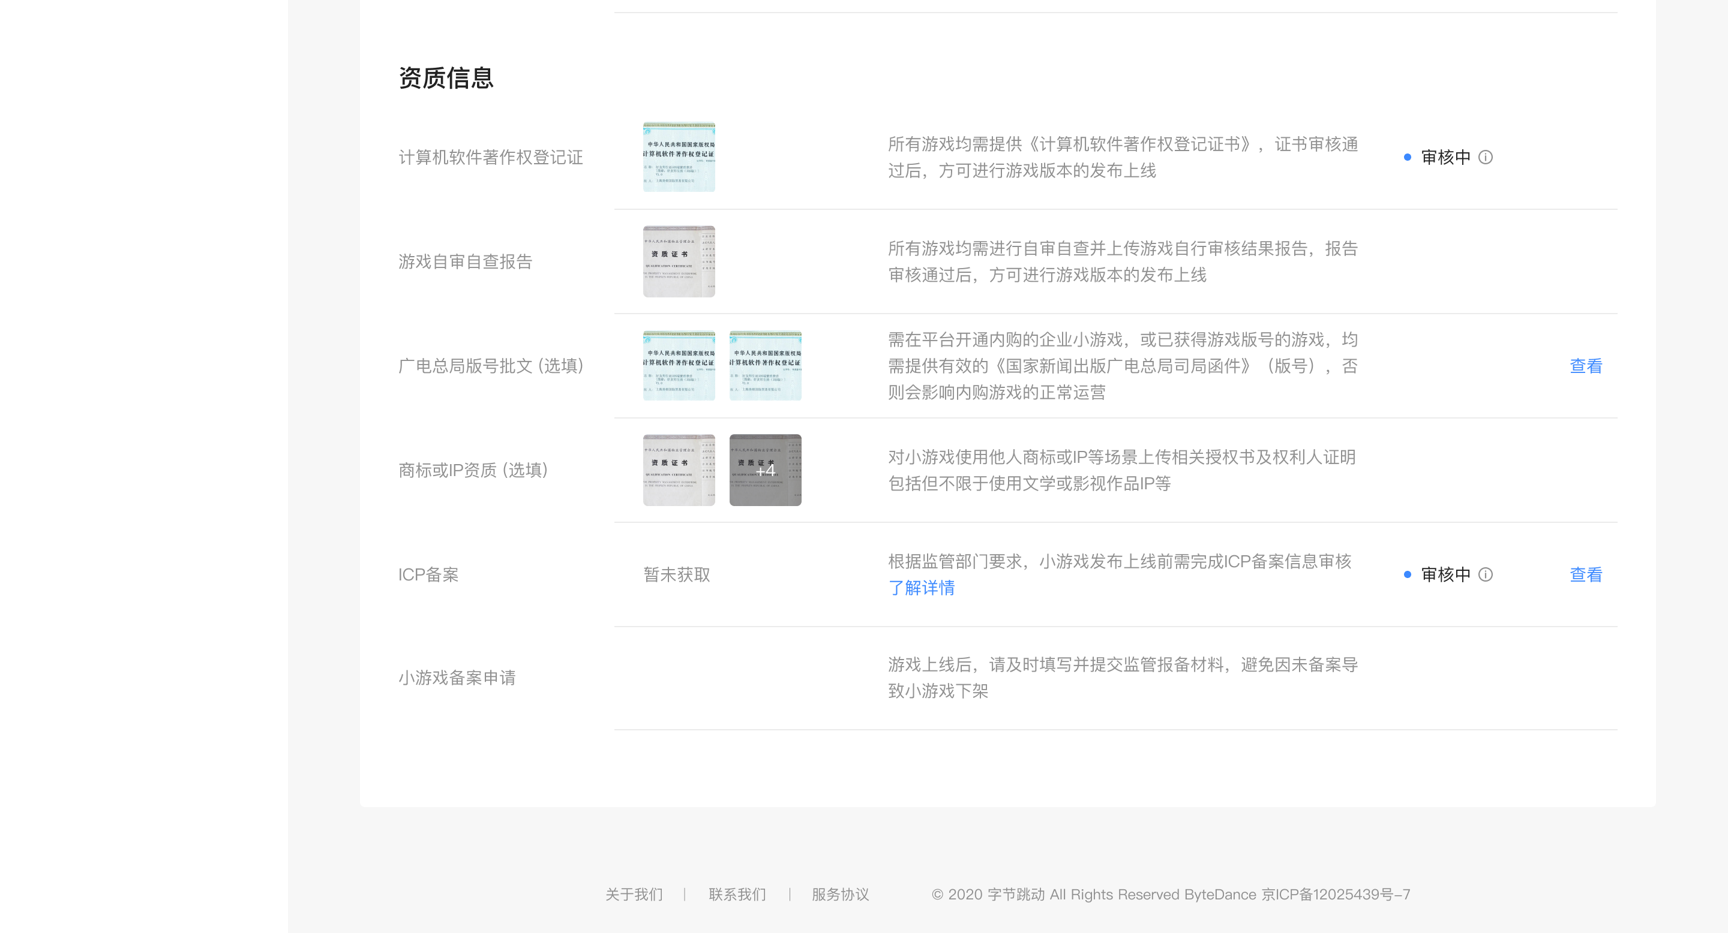Open the software copyright certificate thumbnail

point(679,157)
